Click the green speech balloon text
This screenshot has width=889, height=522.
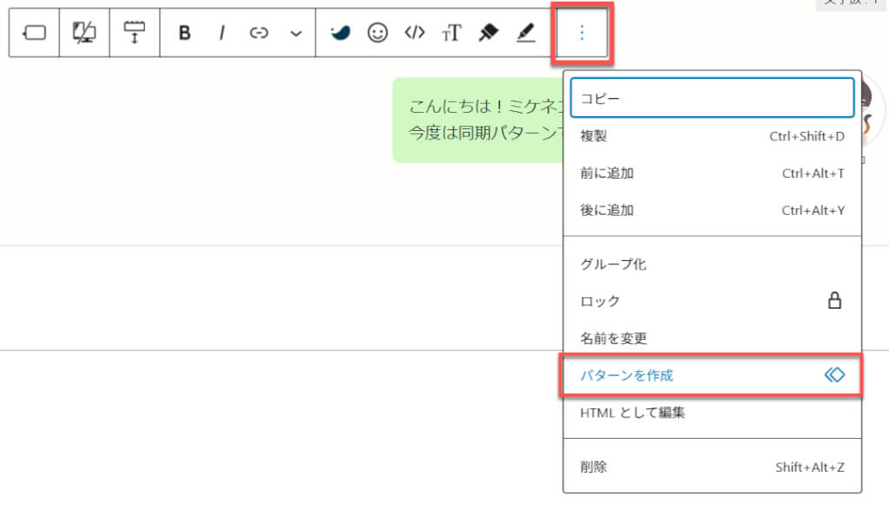pos(477,120)
